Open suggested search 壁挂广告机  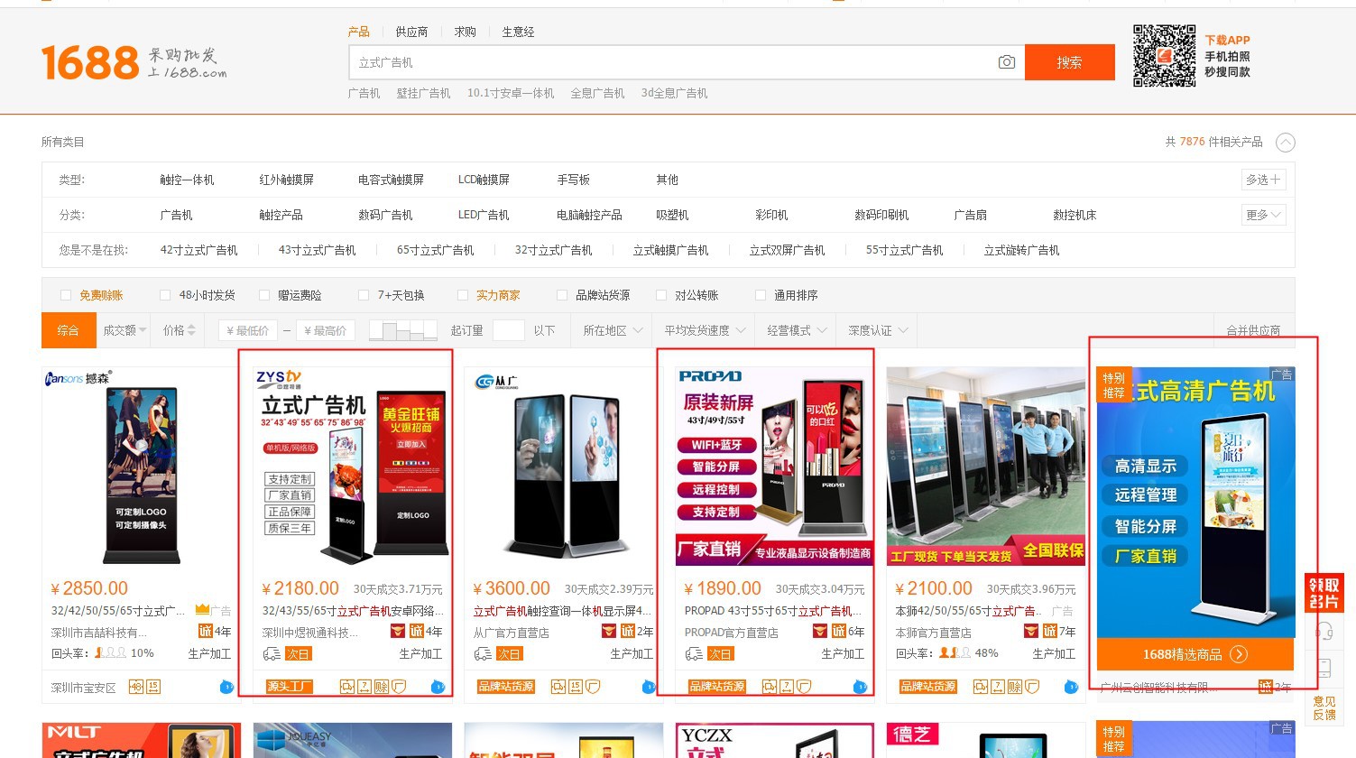(x=423, y=93)
